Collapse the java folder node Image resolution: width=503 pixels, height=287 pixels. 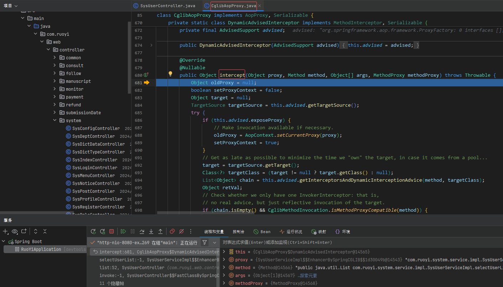click(29, 26)
